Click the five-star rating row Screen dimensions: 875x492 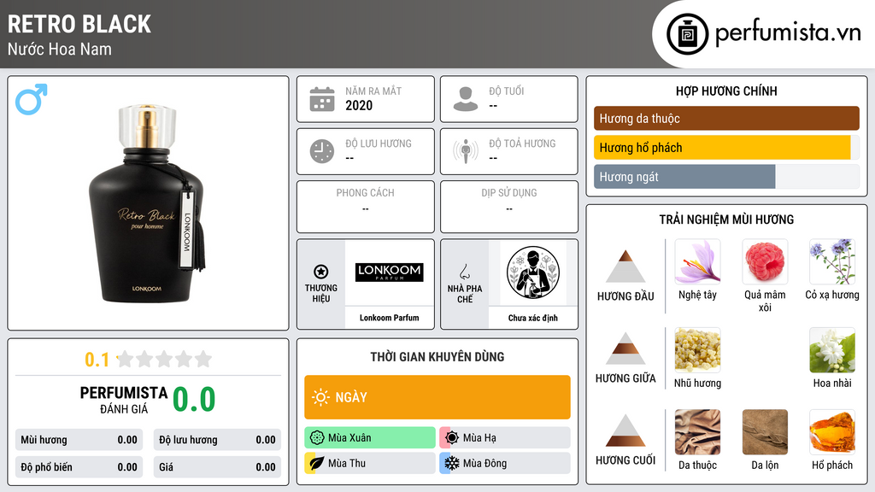pos(165,359)
